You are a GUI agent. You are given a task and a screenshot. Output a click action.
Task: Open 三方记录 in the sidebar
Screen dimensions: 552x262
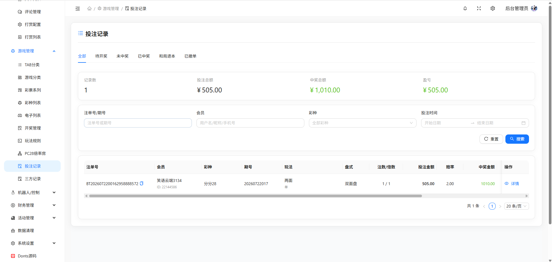click(x=32, y=179)
